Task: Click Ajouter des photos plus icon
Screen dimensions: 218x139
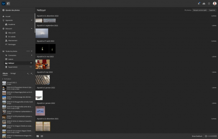Action: (x=3, y=10)
